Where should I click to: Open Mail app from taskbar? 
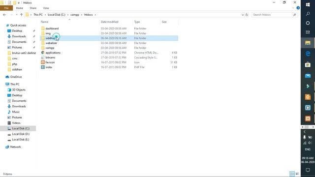coord(308,75)
